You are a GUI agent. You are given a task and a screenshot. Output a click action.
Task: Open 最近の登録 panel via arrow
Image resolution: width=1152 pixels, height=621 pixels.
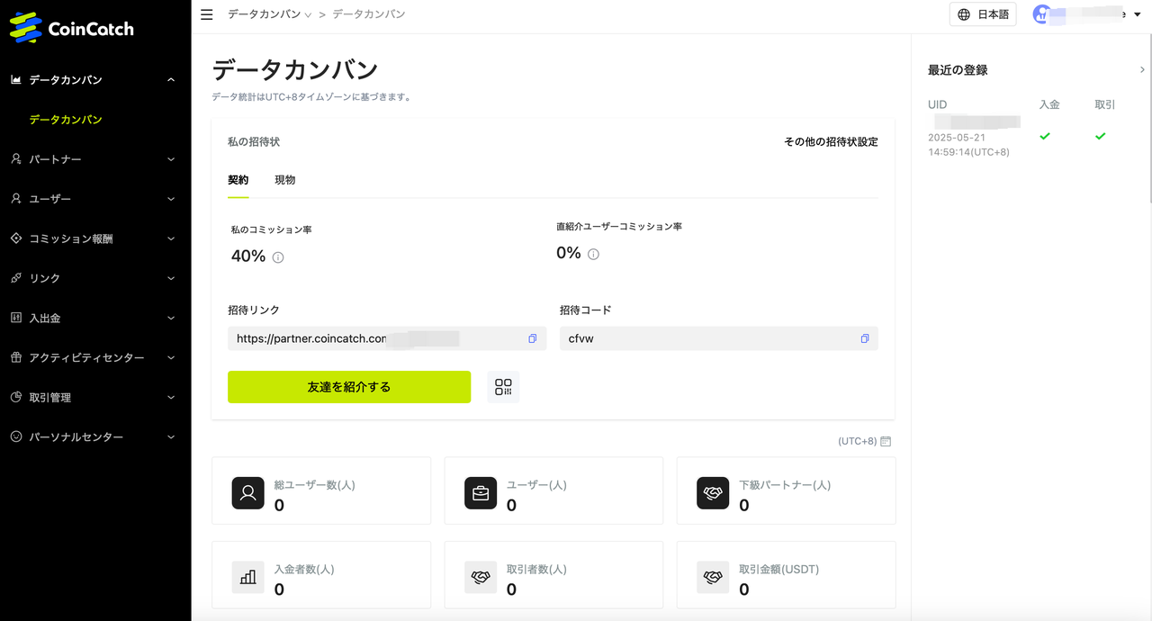pos(1142,68)
